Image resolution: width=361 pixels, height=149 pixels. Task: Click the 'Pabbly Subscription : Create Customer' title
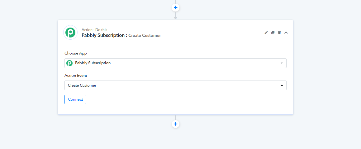[x=121, y=36]
